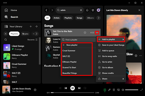The image size is (145, 96).
Task: Choose Go to artist
Action: click(x=111, y=62)
